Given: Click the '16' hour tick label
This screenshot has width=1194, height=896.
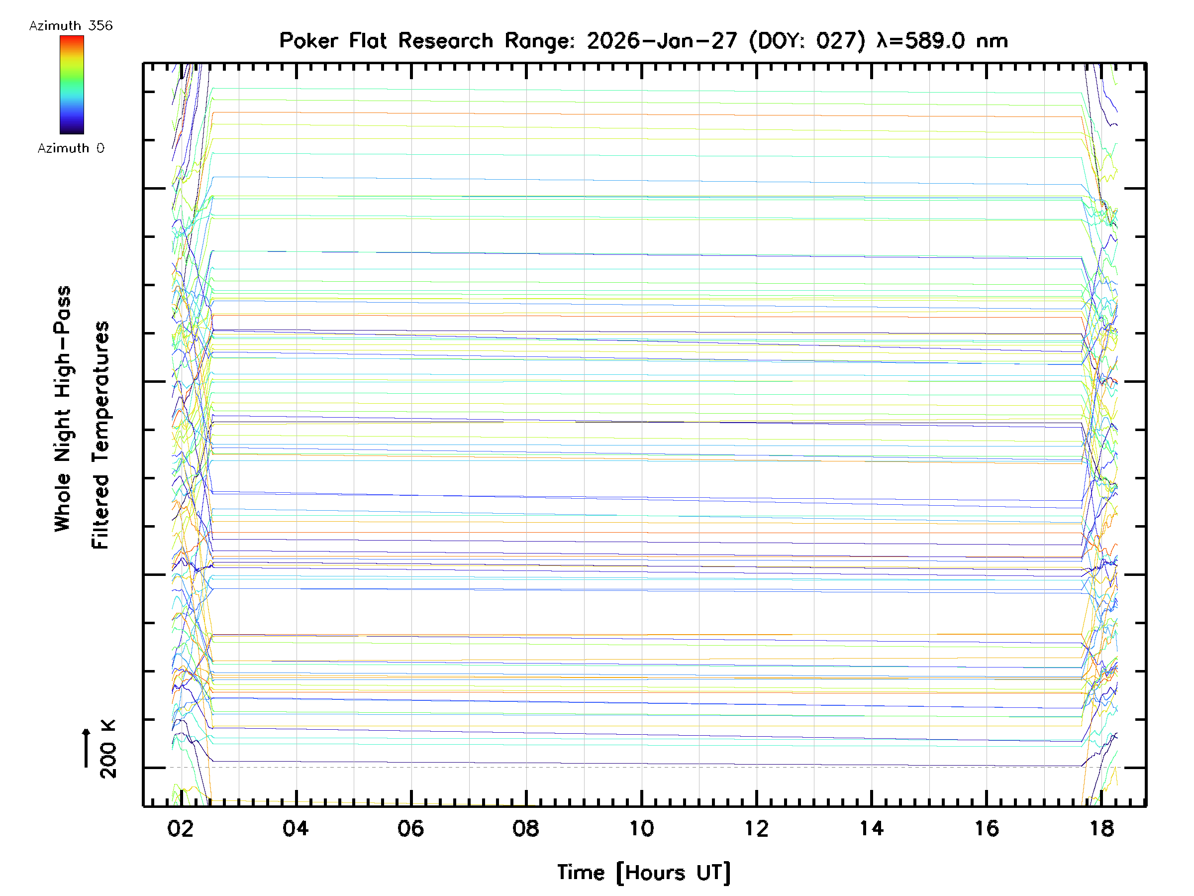Looking at the screenshot, I should click(986, 828).
